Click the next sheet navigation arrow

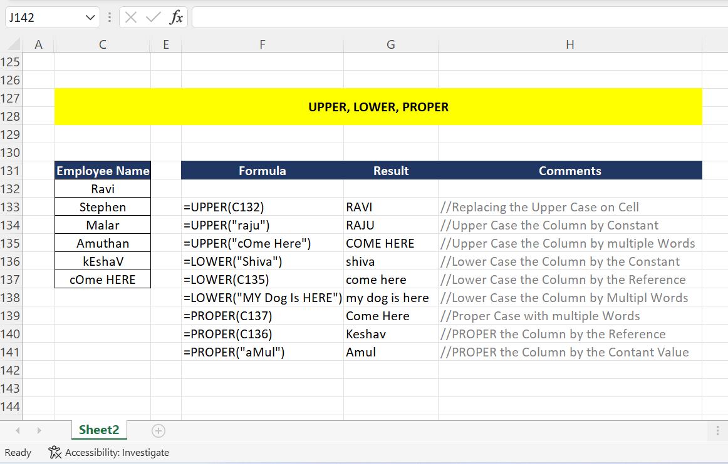(x=39, y=431)
